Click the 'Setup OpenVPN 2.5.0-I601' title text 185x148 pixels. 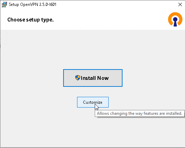32,4
